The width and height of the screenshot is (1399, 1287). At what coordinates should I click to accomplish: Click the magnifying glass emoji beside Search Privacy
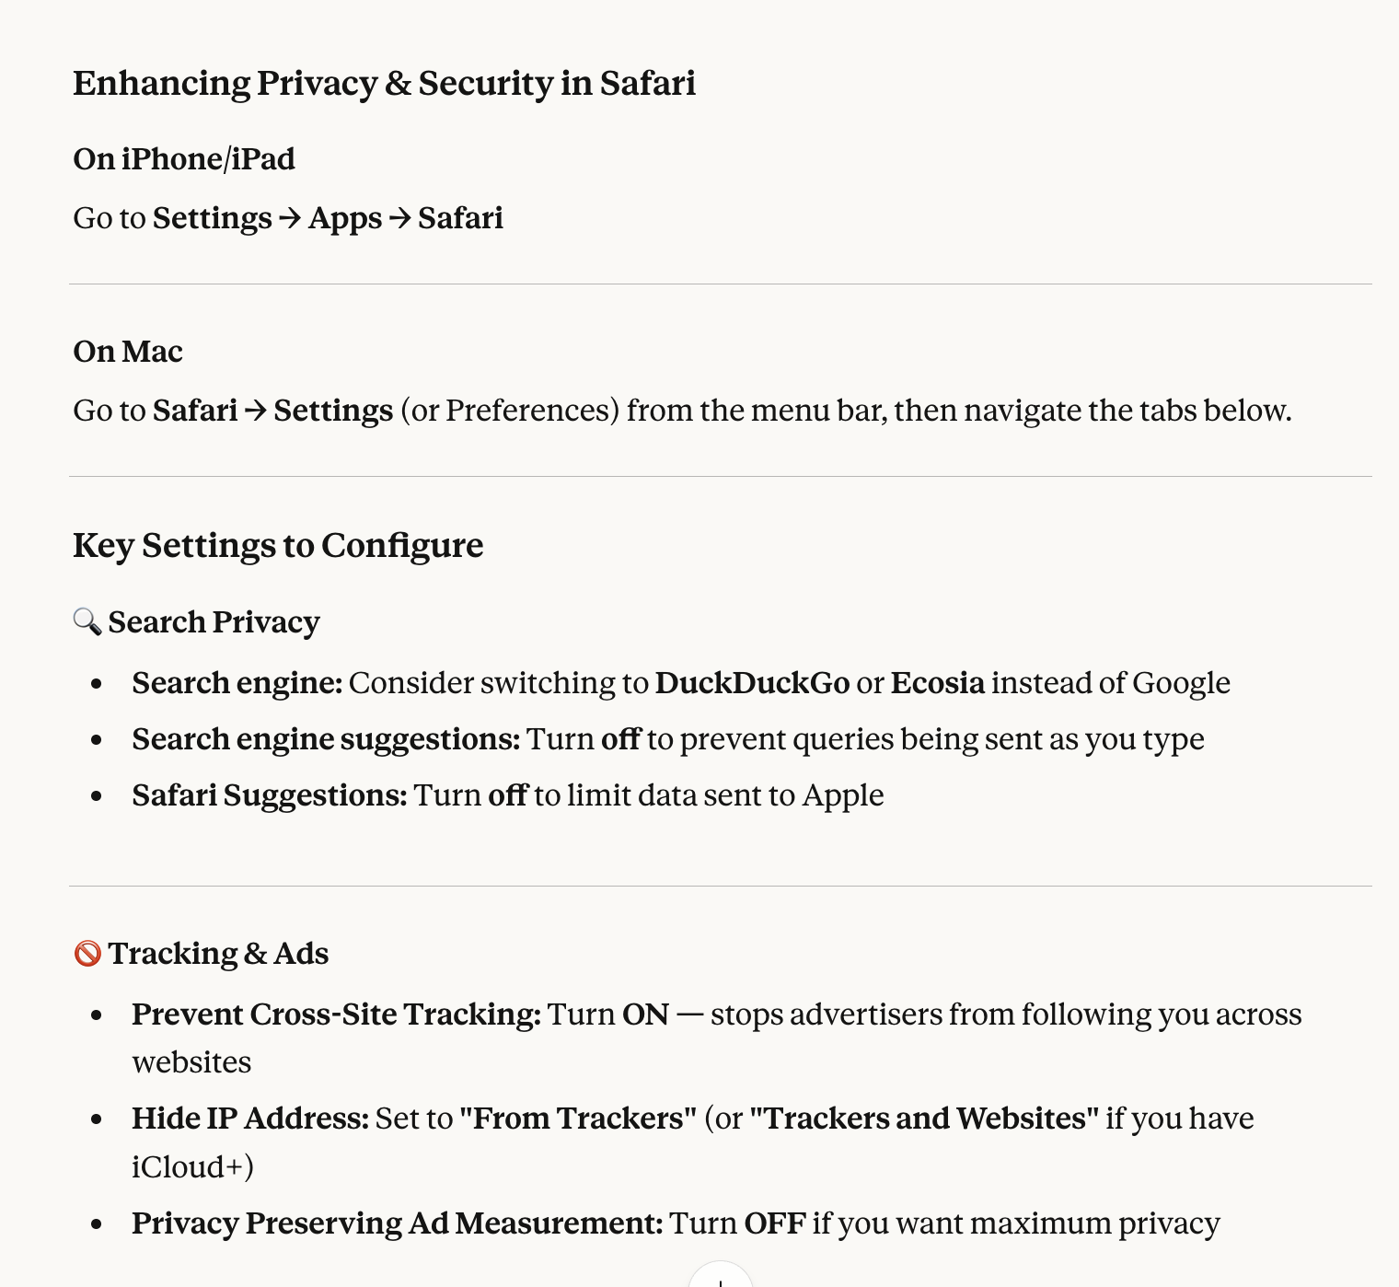pyautogui.click(x=87, y=621)
